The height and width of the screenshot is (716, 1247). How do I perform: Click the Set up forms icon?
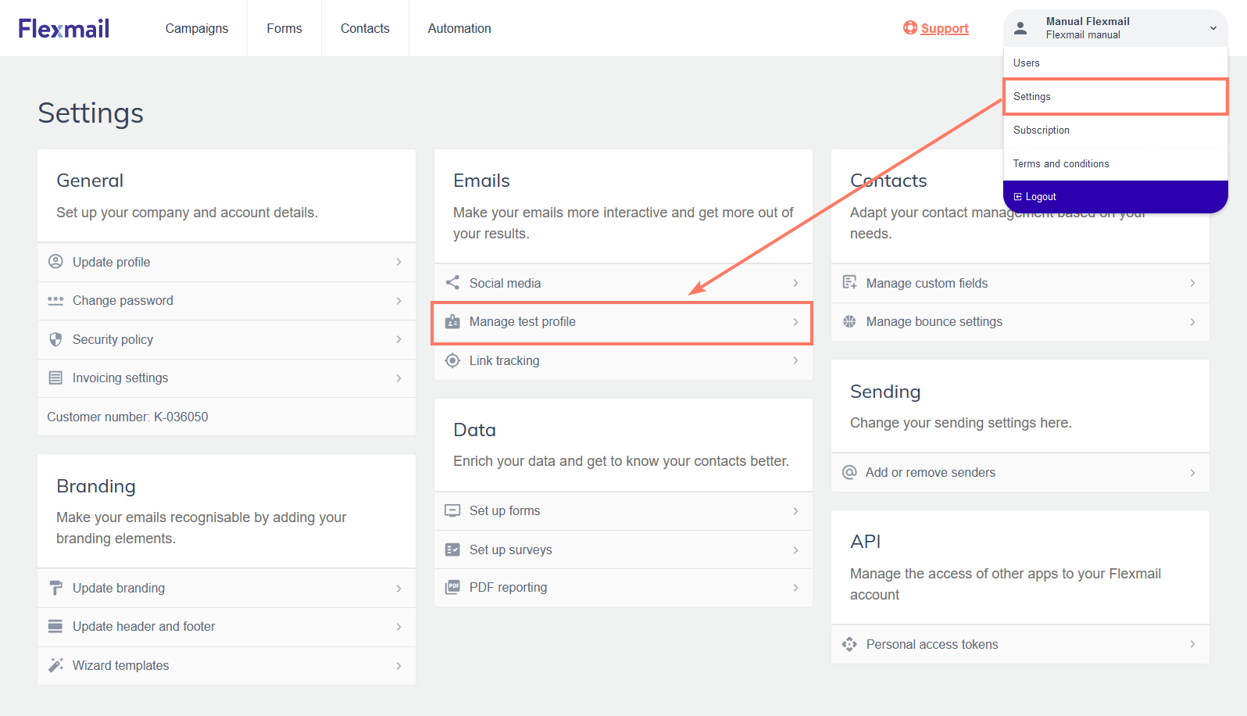pos(452,510)
